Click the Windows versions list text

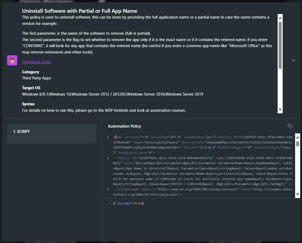coord(112,94)
